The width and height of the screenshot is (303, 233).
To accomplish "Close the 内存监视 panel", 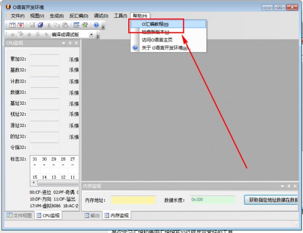I will click(x=295, y=186).
